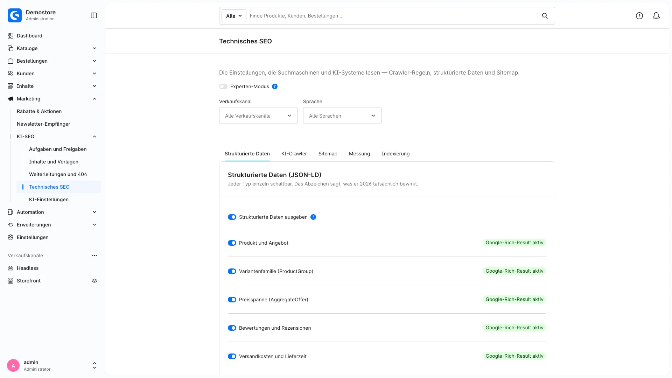
Task: Click the Headless basket icon
Action: [10, 268]
